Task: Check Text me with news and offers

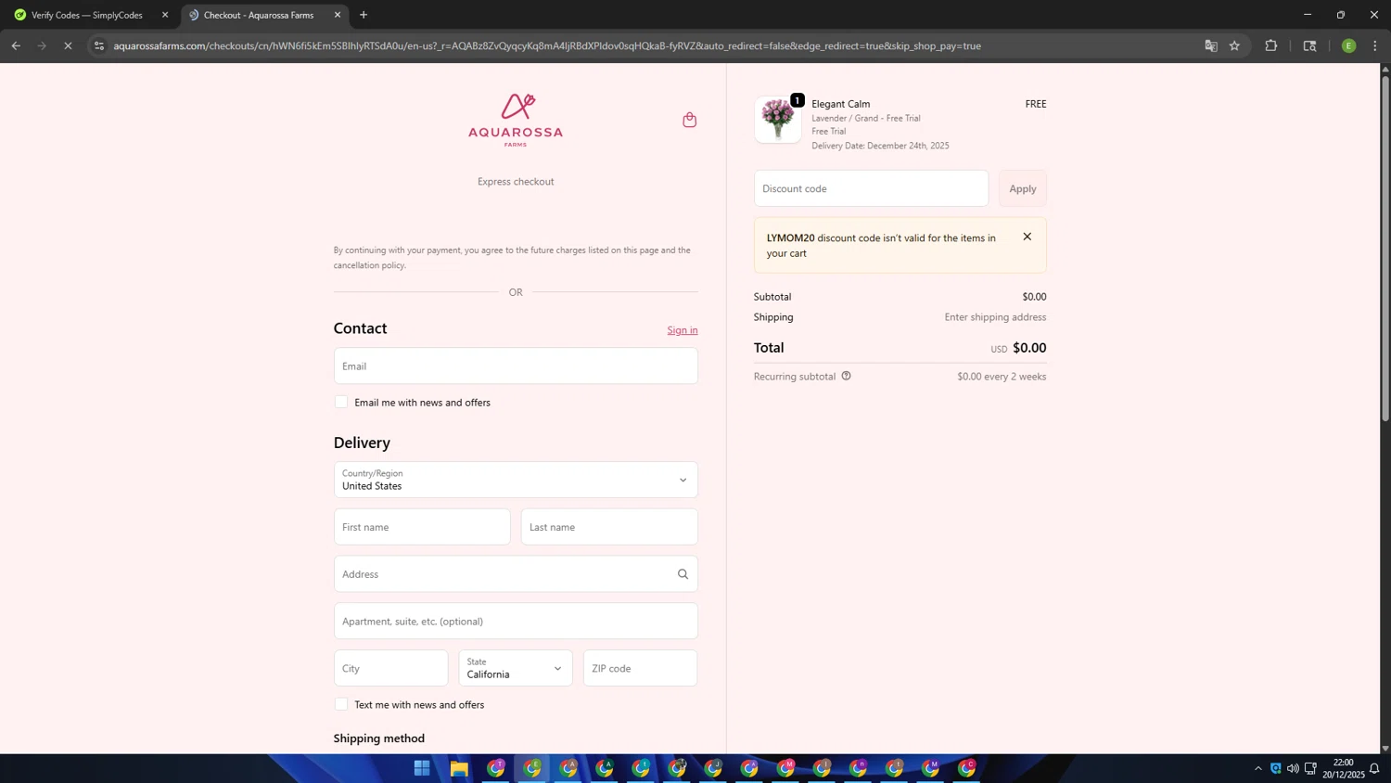Action: pos(341,704)
